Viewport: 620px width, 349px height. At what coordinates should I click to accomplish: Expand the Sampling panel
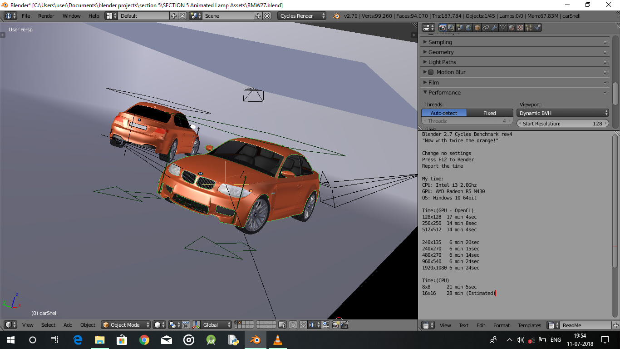tap(515, 42)
